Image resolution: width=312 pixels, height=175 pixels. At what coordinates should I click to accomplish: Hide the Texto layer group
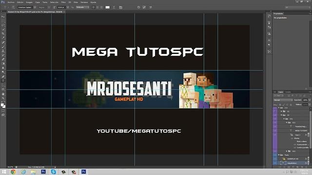pyautogui.click(x=275, y=155)
